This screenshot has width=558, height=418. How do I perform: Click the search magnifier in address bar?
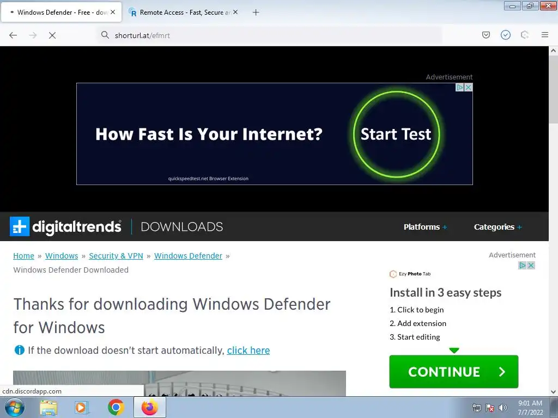105,35
